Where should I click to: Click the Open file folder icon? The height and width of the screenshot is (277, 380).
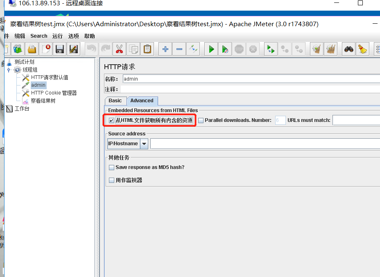[32, 49]
